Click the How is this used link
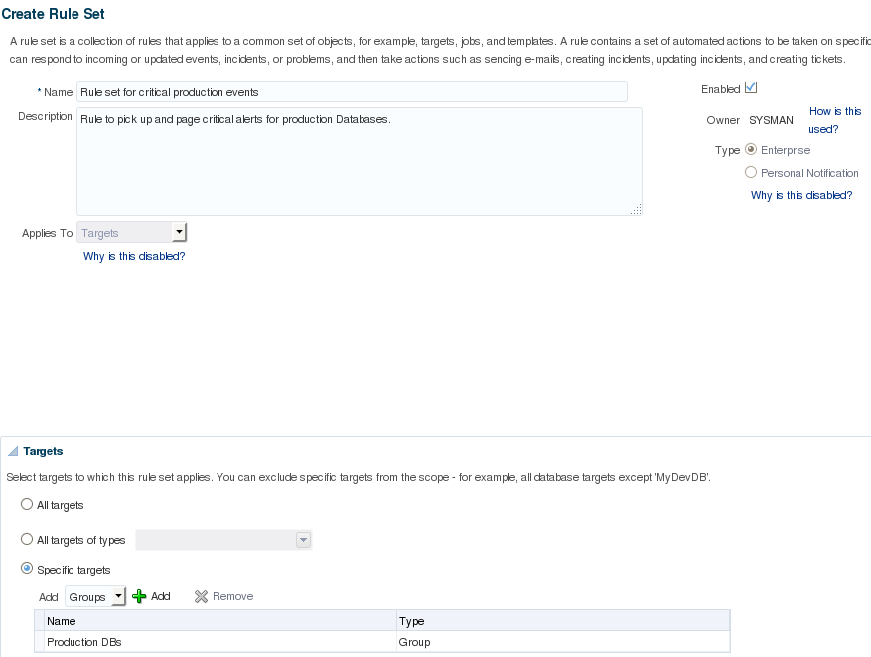 (x=834, y=120)
